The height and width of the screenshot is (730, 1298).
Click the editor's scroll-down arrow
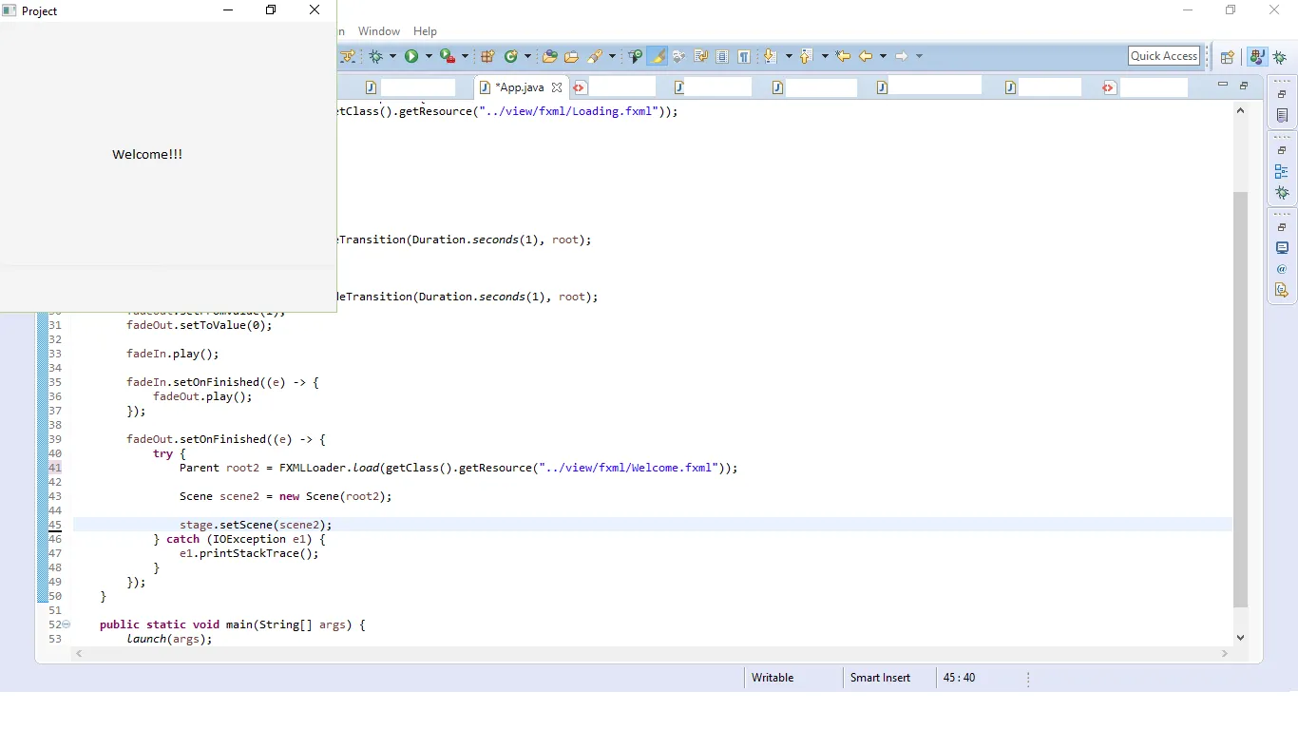[x=1240, y=638]
